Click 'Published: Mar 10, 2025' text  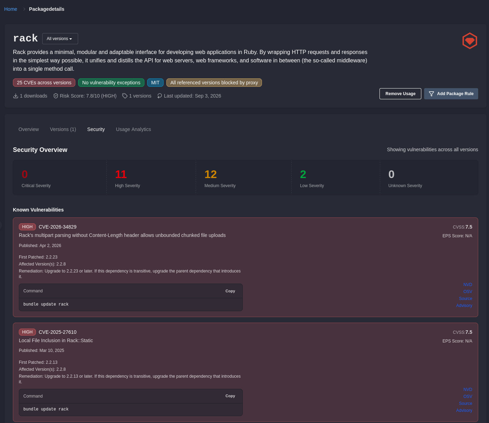(42, 351)
